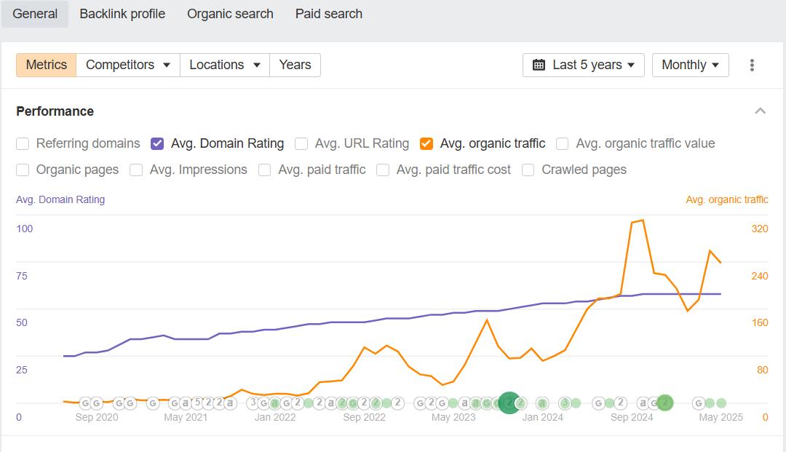Viewport: 786px width, 452px height.
Task: Select the Years view button
Action: tap(295, 65)
